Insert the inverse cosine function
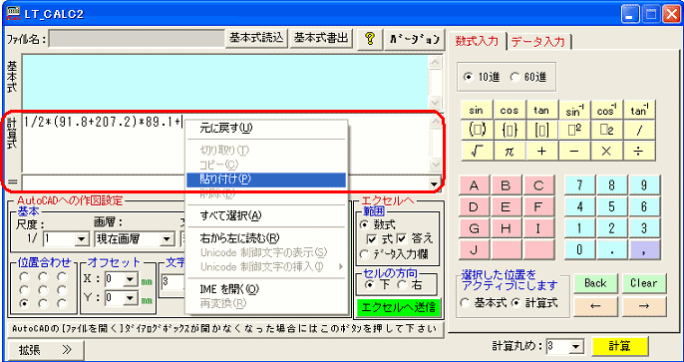The image size is (684, 362). point(606,111)
